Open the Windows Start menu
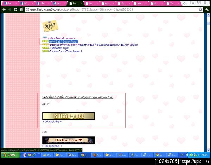 10,155
